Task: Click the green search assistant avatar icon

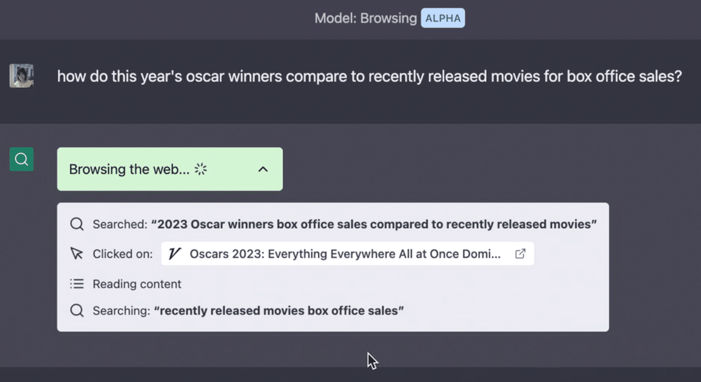Action: (21, 159)
